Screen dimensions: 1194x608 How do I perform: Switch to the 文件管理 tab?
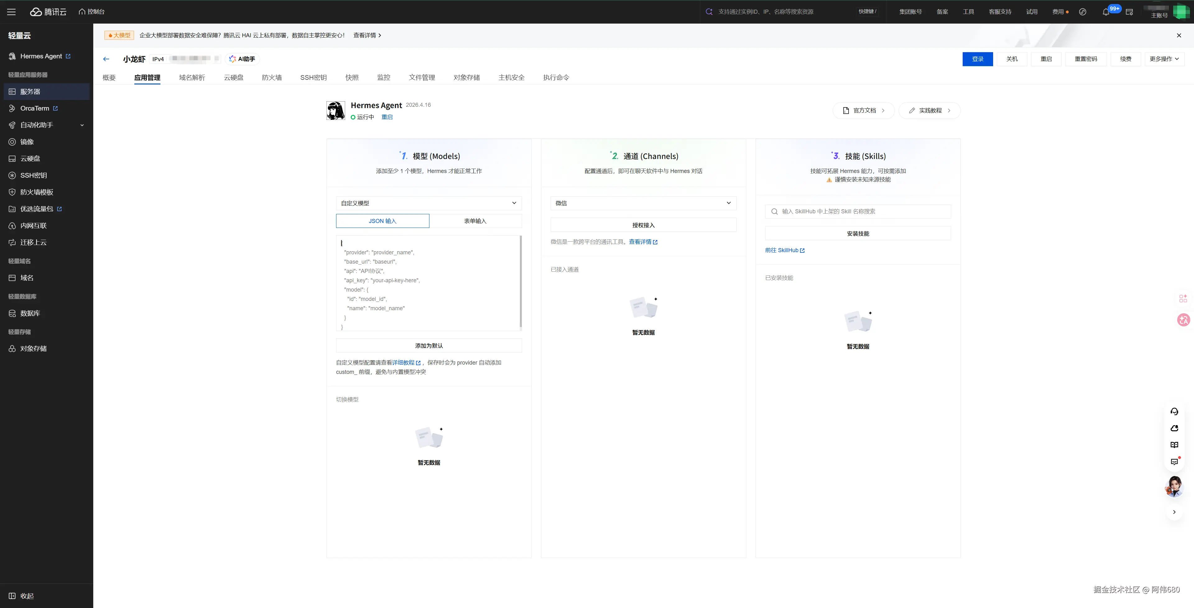point(422,77)
